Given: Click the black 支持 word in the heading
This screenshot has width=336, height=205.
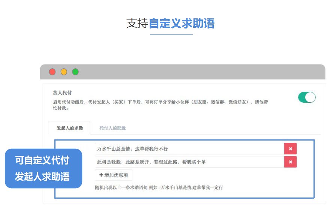Looking at the screenshot, I should click(137, 24).
